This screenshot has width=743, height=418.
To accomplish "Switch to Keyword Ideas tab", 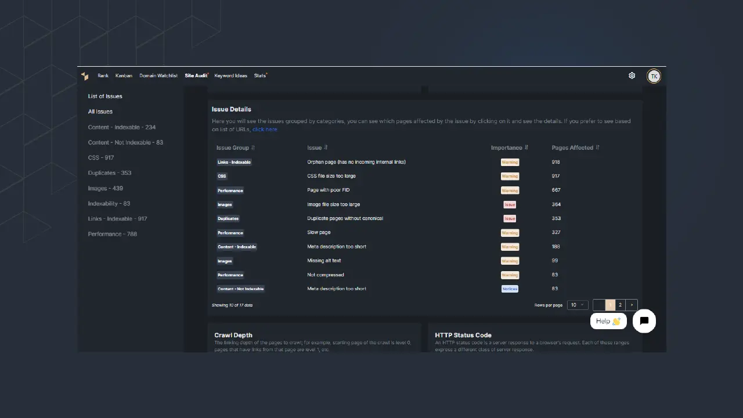I will [x=230, y=75].
